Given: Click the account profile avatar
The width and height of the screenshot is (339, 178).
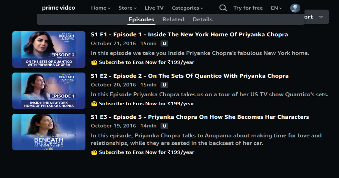Looking at the screenshot, I should click(x=295, y=8).
